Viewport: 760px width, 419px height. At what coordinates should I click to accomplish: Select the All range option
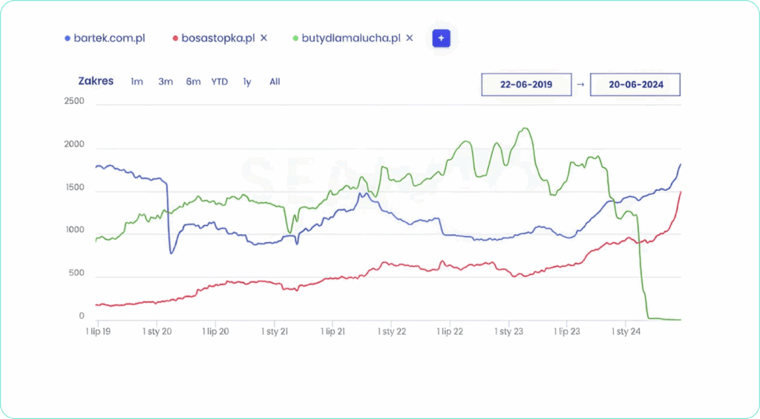(x=275, y=82)
